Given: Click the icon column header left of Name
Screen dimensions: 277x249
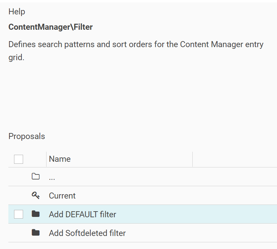Looking at the screenshot, I should click(x=35, y=159).
